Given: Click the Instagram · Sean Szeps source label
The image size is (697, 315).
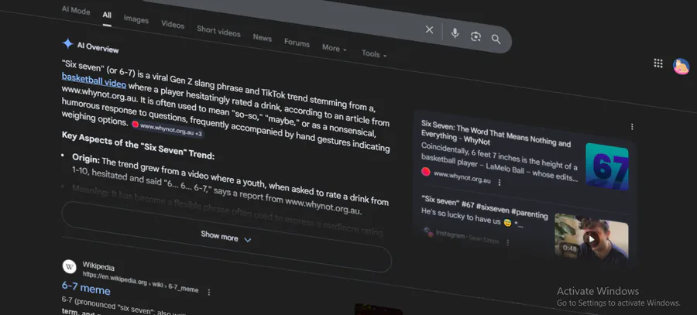Looking at the screenshot, I should (467, 238).
